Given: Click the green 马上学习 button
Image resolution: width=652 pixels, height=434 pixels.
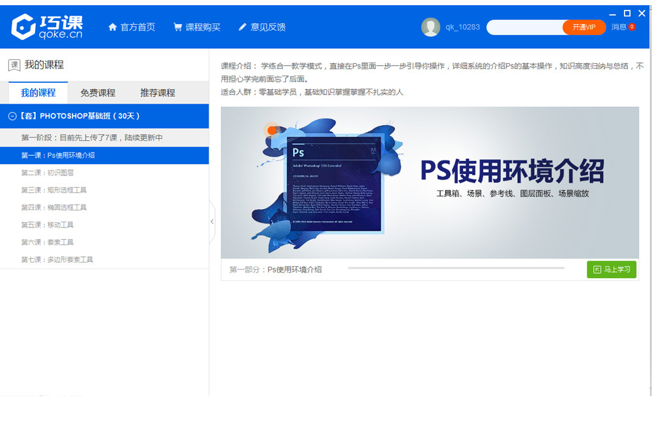Looking at the screenshot, I should tap(611, 269).
